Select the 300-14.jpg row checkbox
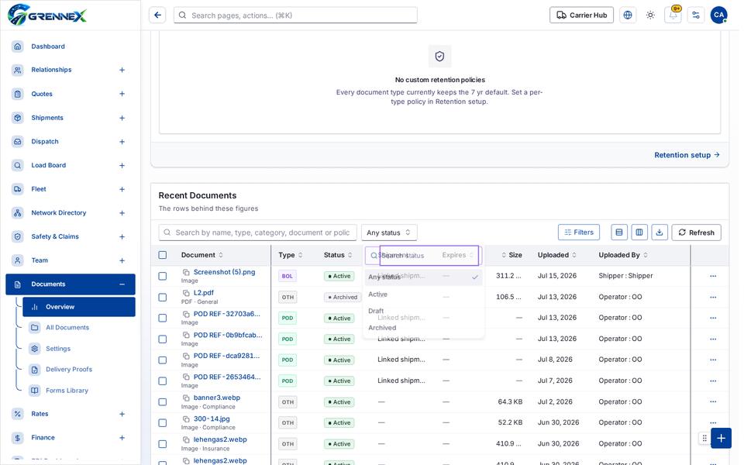 click(x=162, y=423)
